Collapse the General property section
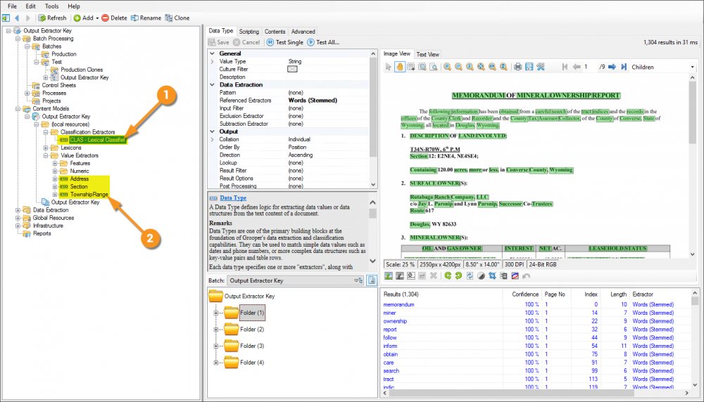This screenshot has width=704, height=402. pyautogui.click(x=212, y=53)
